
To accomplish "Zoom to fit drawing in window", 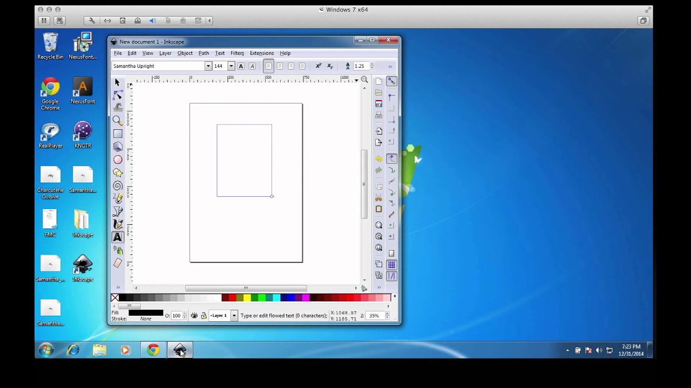I will 378,237.
